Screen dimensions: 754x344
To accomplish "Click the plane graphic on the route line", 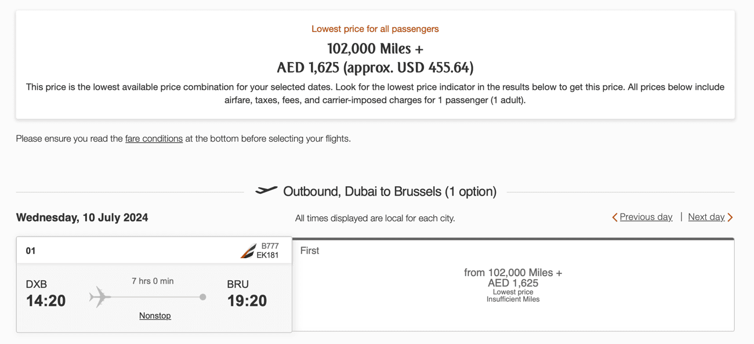I will [x=99, y=296].
